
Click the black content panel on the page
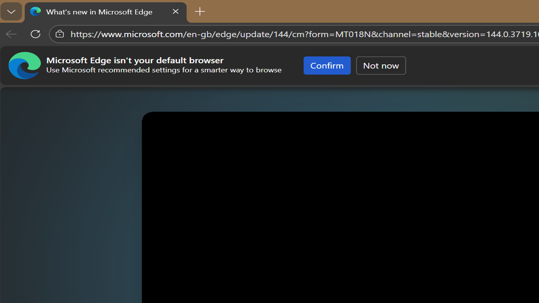tap(340, 207)
